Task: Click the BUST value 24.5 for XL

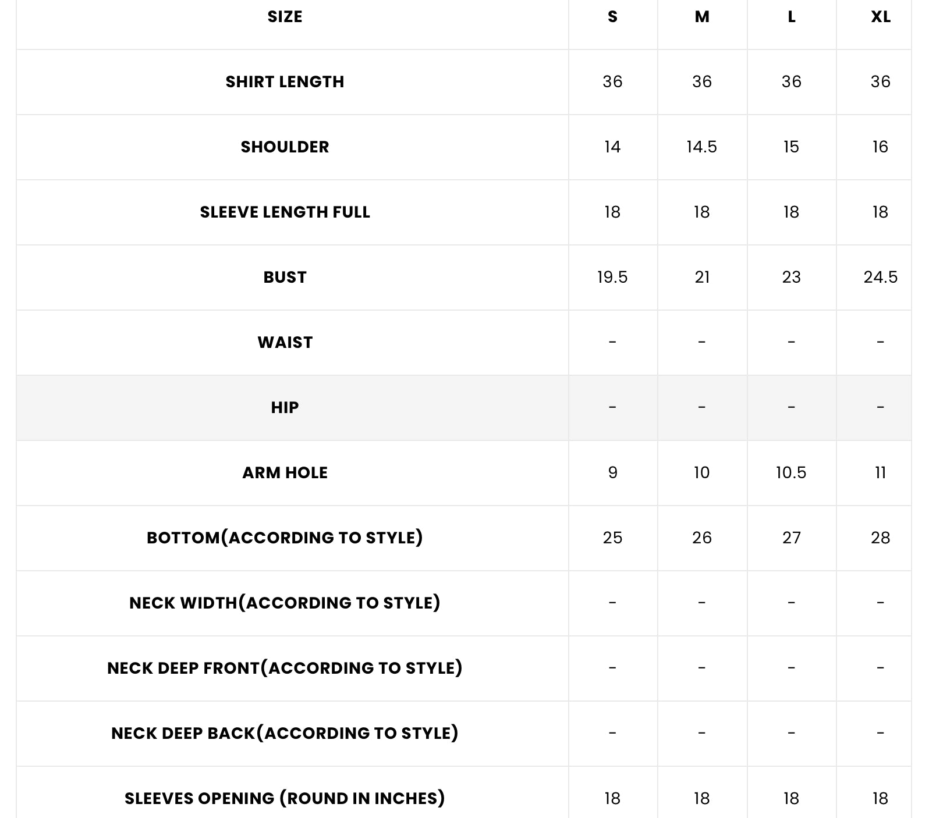Action: 881,277
